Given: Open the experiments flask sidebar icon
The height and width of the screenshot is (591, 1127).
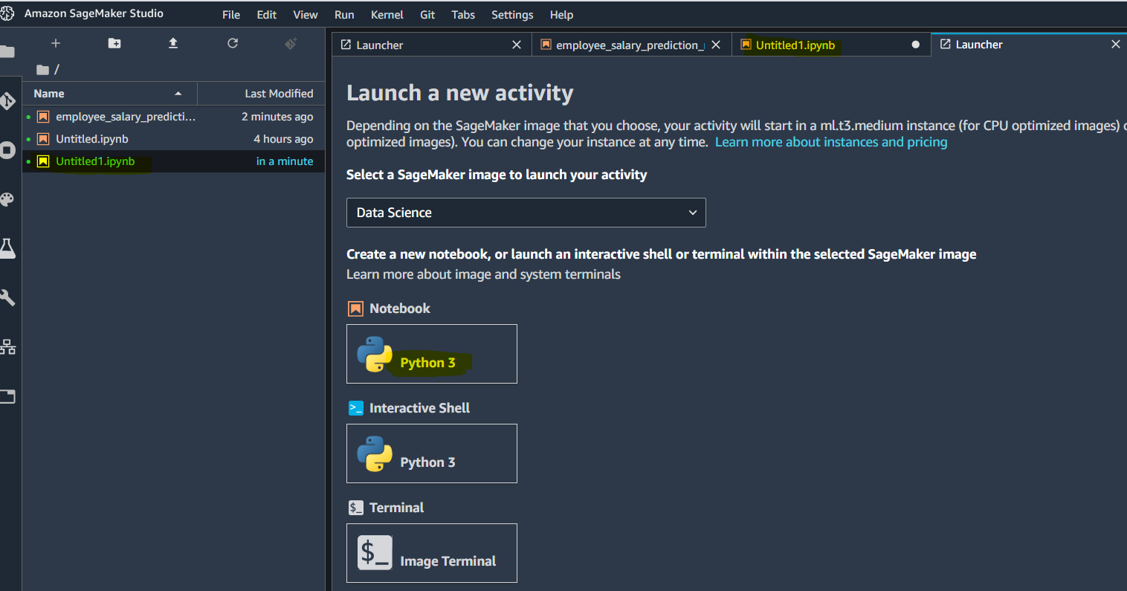Looking at the screenshot, I should (7, 248).
